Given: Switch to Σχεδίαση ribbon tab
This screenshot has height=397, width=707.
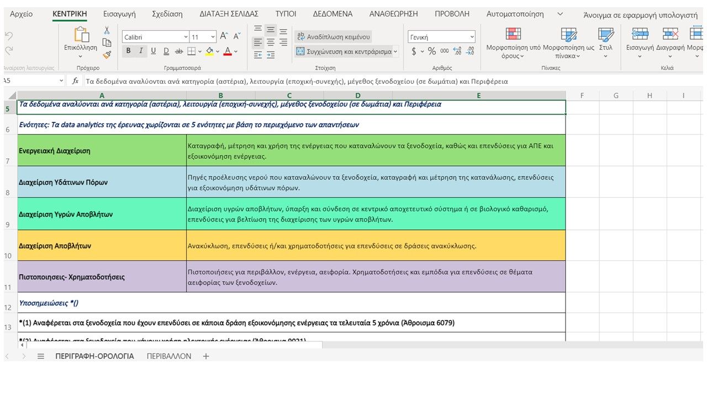Looking at the screenshot, I should click(167, 14).
